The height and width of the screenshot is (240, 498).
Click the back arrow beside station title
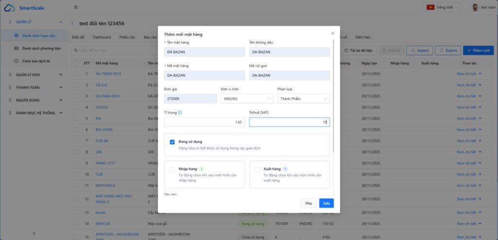click(x=73, y=23)
